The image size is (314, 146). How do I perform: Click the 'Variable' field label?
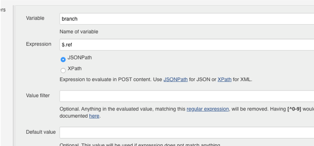tap(35, 18)
